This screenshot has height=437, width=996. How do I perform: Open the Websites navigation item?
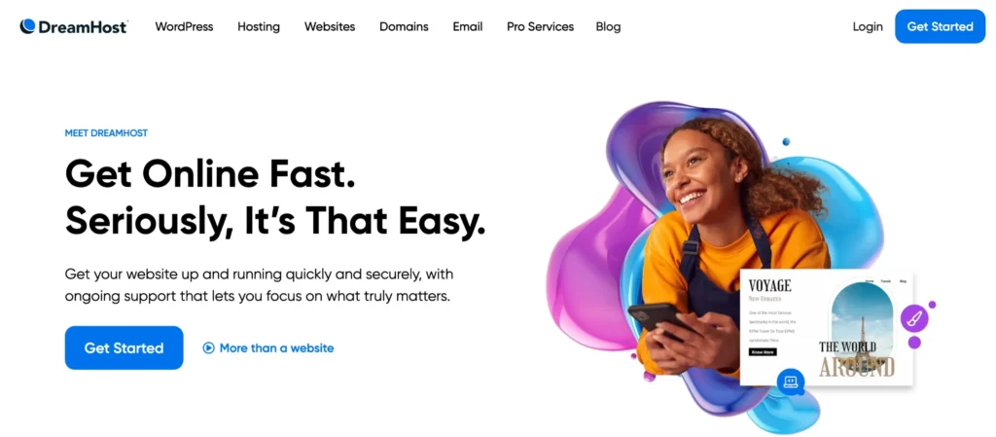click(x=330, y=26)
